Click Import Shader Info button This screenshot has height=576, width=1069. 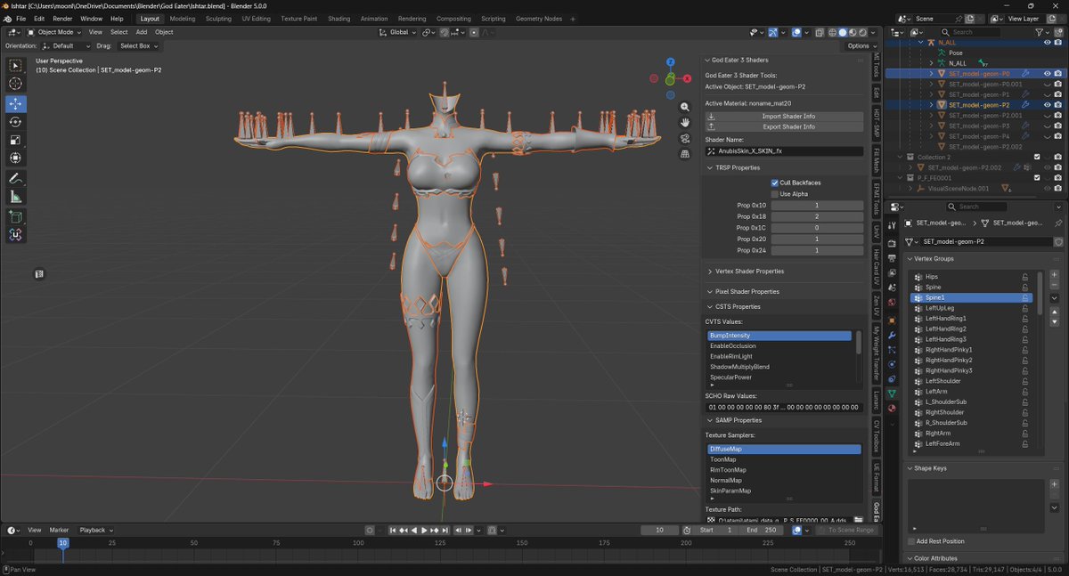coord(784,117)
